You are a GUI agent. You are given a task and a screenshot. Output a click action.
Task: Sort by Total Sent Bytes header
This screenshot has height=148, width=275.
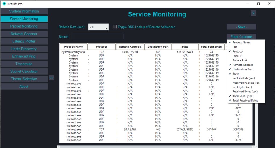[211, 47]
